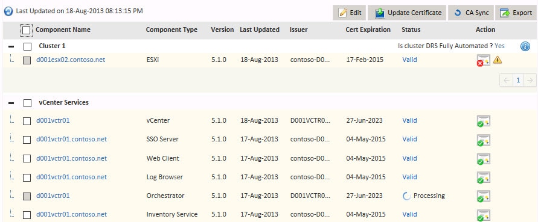
Task: Click the warning triangle on ESXi row
Action: pos(498,60)
